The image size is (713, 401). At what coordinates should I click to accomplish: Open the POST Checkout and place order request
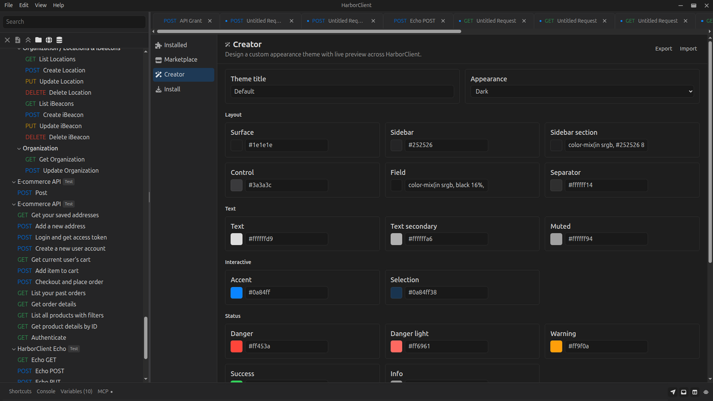pos(60,282)
